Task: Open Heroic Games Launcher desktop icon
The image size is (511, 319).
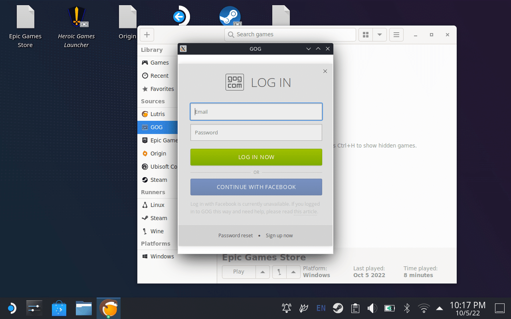Action: (76, 27)
